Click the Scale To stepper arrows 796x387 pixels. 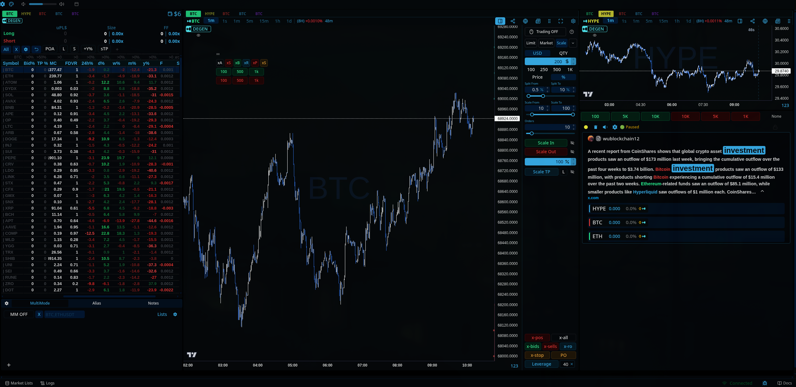[x=574, y=108]
